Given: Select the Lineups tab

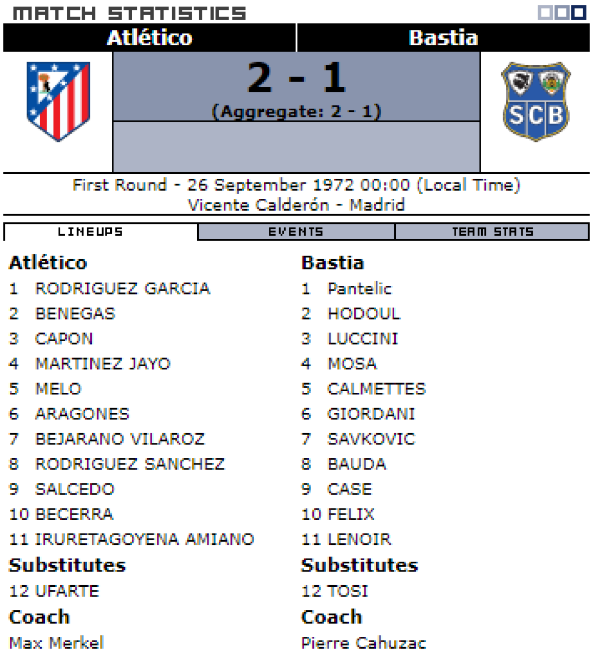Looking at the screenshot, I should [91, 232].
